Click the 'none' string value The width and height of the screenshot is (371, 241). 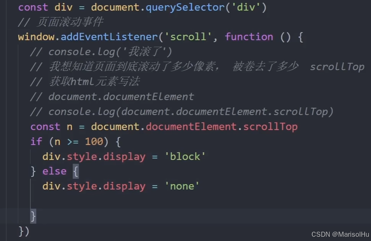point(182,186)
